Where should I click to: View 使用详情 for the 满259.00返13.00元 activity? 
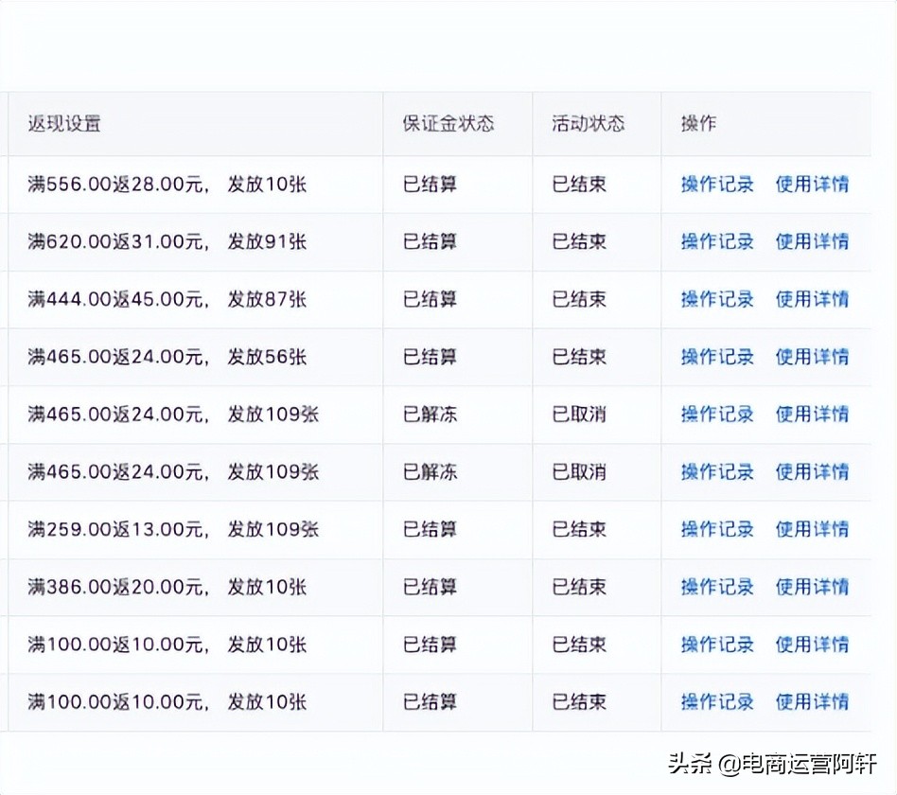tap(814, 529)
